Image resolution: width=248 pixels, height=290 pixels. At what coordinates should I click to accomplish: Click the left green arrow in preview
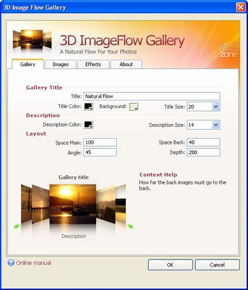click(x=17, y=226)
